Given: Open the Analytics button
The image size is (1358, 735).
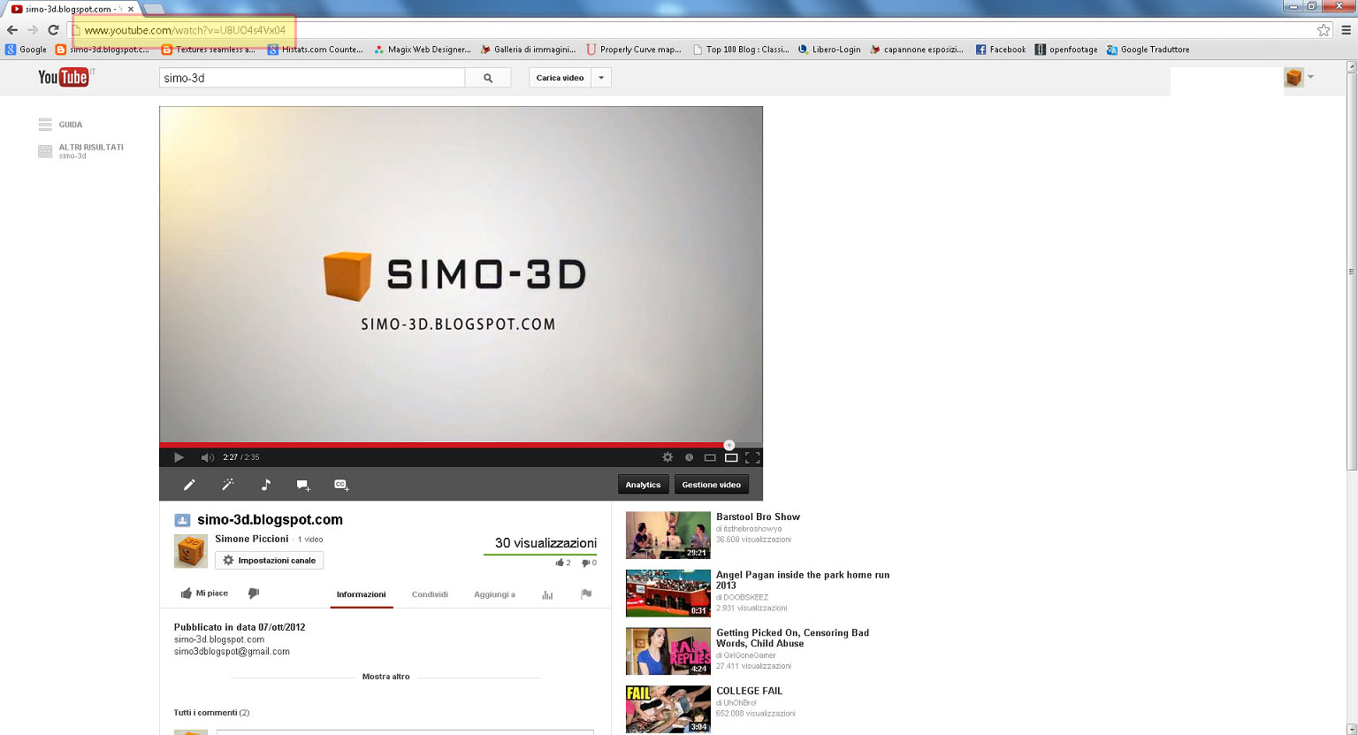Looking at the screenshot, I should pos(643,485).
